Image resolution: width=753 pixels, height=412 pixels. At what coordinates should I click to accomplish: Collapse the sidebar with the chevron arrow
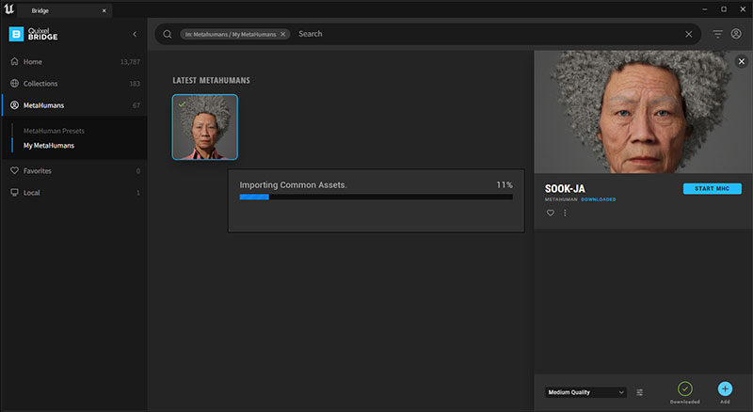[135, 34]
